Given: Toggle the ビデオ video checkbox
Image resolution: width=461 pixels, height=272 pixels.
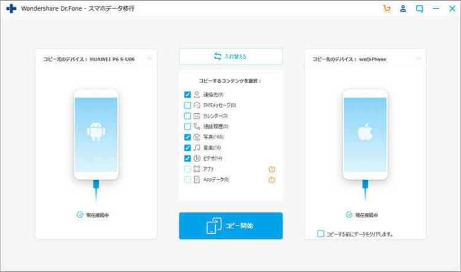Looking at the screenshot, I should pyautogui.click(x=187, y=158).
